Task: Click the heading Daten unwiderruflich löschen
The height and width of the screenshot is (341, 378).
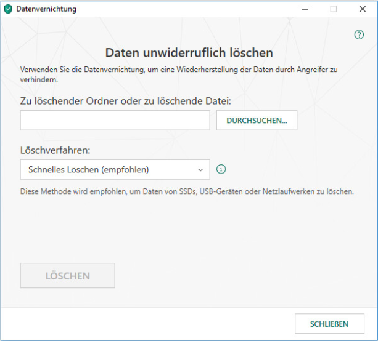Action: point(189,53)
